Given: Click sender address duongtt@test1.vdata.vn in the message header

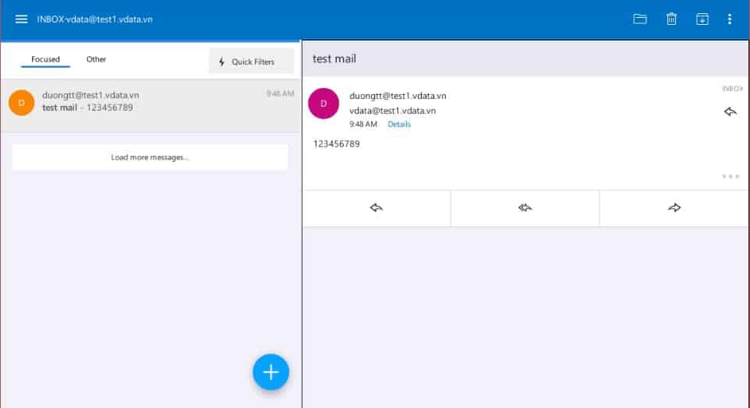Looking at the screenshot, I should click(398, 96).
